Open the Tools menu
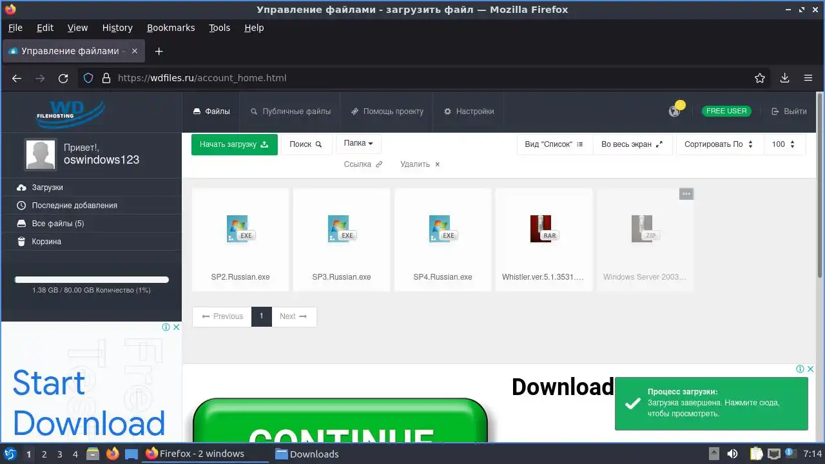Screen dimensions: 825x464 tap(219, 28)
